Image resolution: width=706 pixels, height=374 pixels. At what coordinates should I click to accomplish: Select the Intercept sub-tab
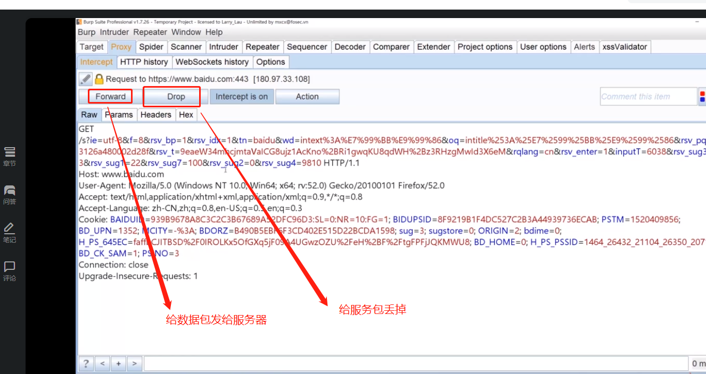click(x=96, y=62)
